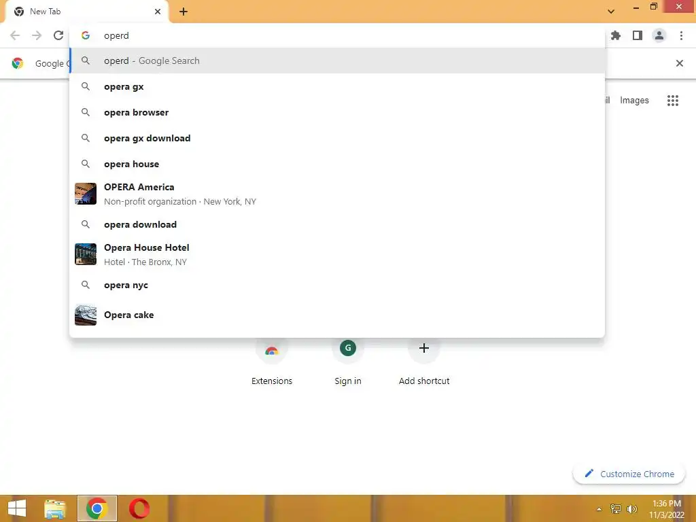
Task: Click the Opera cake thumbnail image
Action: (86, 315)
